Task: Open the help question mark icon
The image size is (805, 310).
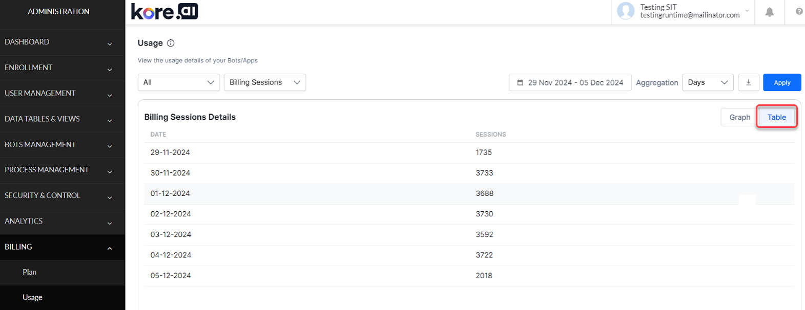Action: pos(799,12)
